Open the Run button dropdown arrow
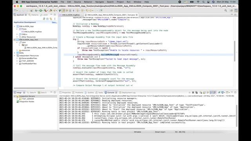Image resolution: width=251 pixels, height=141 pixels. [43, 11]
